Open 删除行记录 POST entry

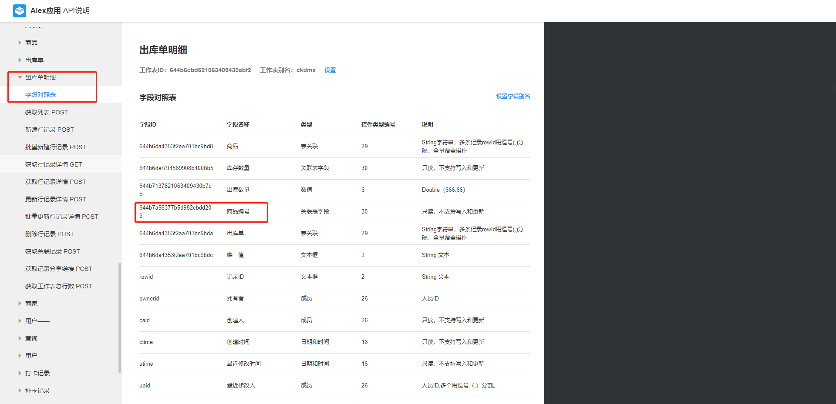50,234
